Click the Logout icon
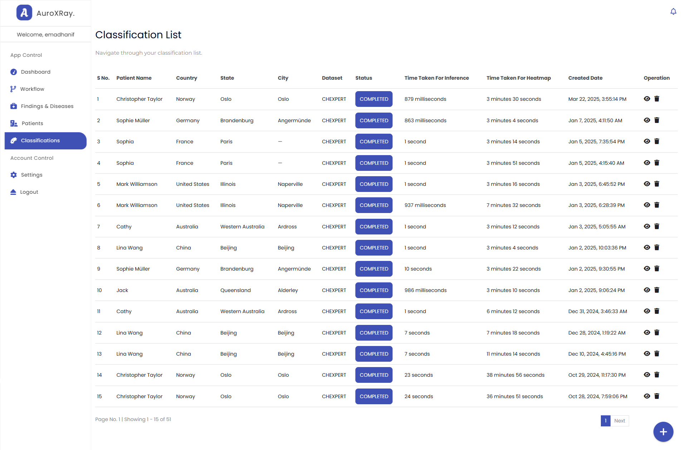This screenshot has width=681, height=450. click(13, 192)
